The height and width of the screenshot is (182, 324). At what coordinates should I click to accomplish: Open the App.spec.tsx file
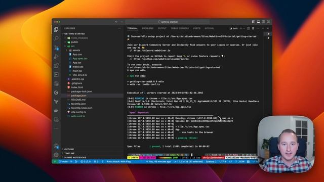80,59
